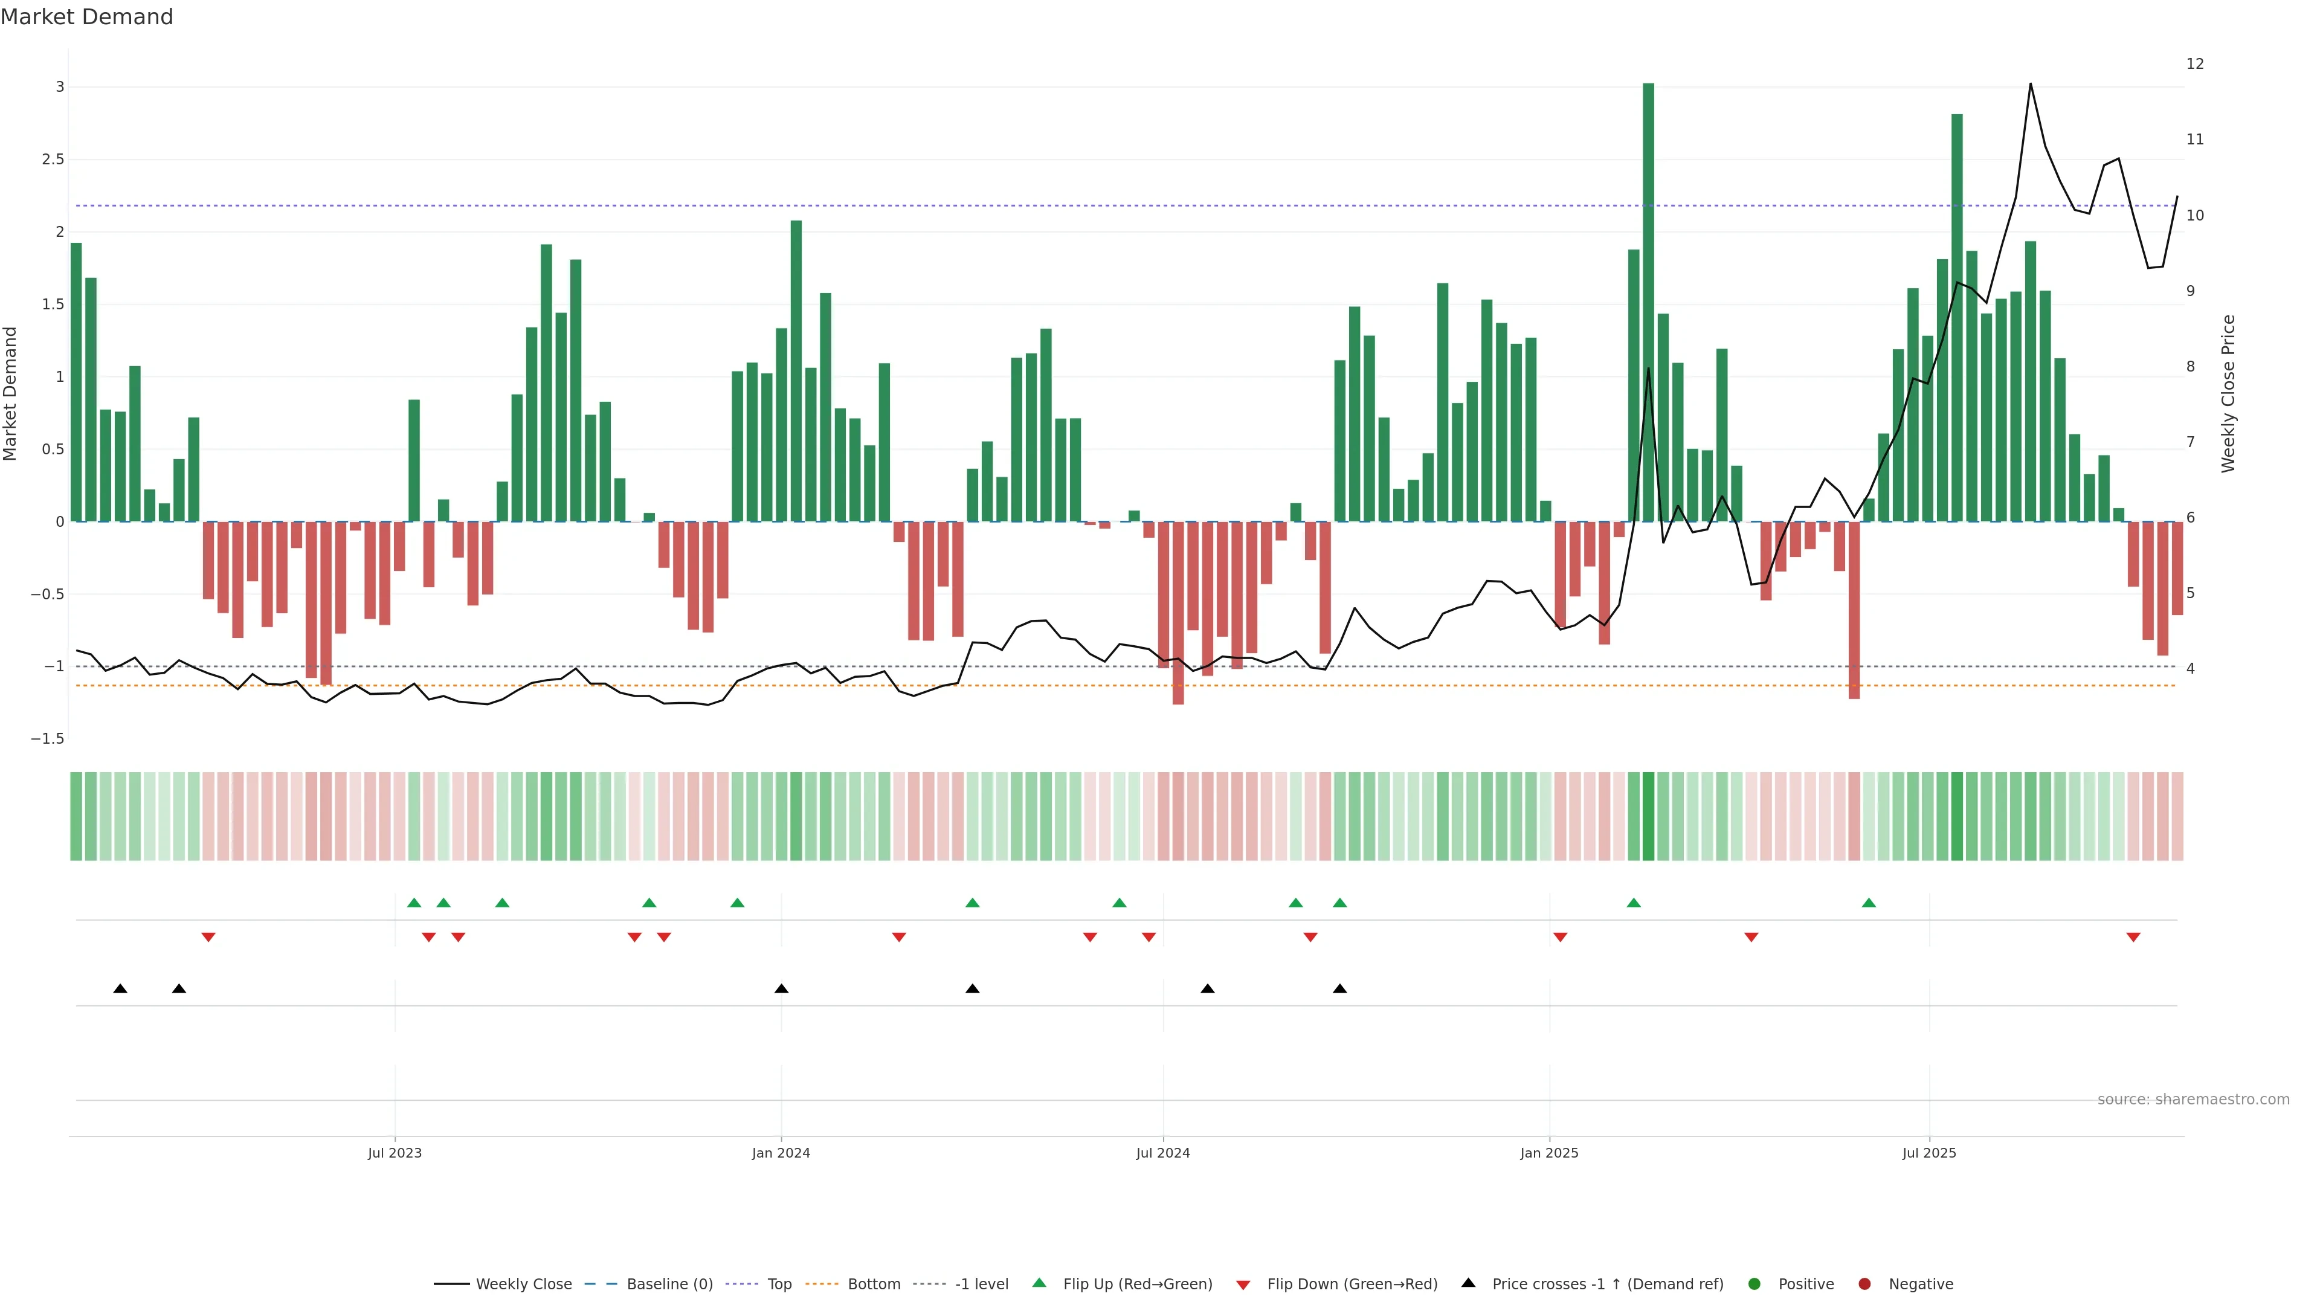The height and width of the screenshot is (1305, 2320).
Task: Click the darkest green heatmap cell
Action: 1648,816
